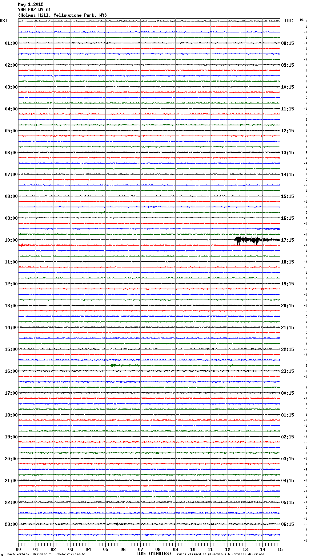Click the 19:15 UTC time label

pos(288,284)
